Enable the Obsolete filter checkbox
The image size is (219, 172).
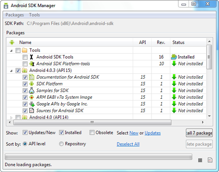(92, 133)
